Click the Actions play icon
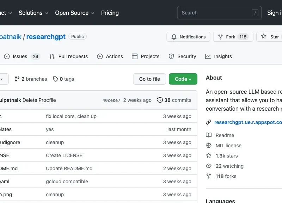 coord(100,56)
